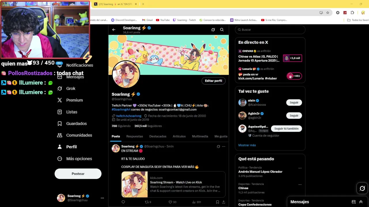Reply to the EN STREAM post
This screenshot has height=207, width=369.
(x=123, y=202)
